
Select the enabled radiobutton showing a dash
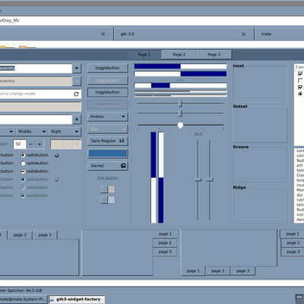[23, 171]
